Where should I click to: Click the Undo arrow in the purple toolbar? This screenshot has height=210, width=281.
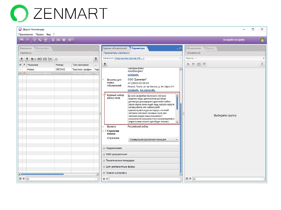coord(22,40)
